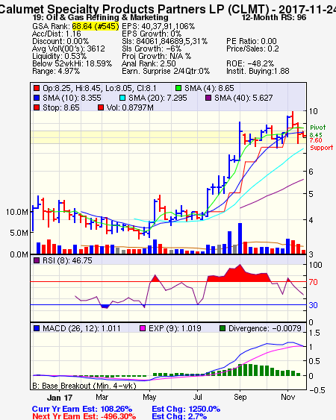Screen dimensions: 336x420
Task: Click the RSI (8): 46.75 label
Action: point(67,260)
